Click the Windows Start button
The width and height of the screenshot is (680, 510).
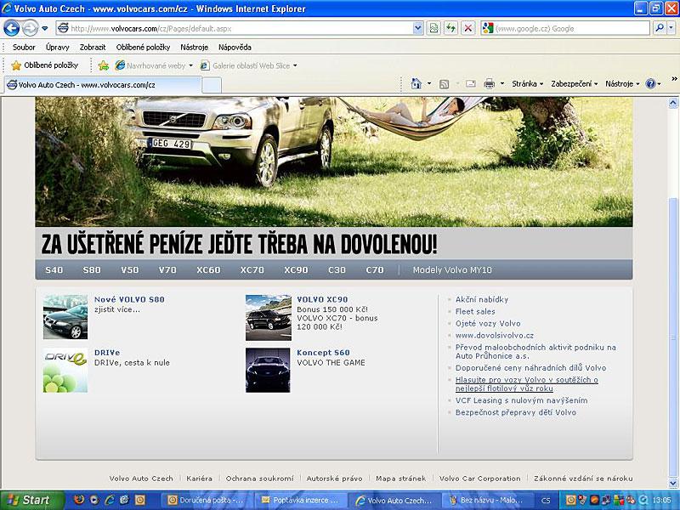pyautogui.click(x=31, y=500)
